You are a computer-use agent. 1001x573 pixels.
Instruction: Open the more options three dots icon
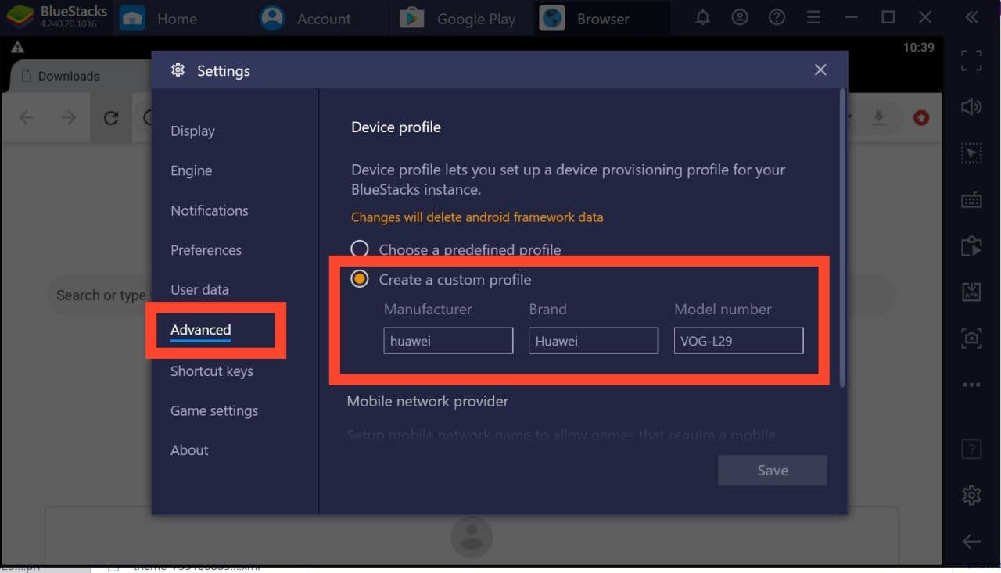(971, 385)
